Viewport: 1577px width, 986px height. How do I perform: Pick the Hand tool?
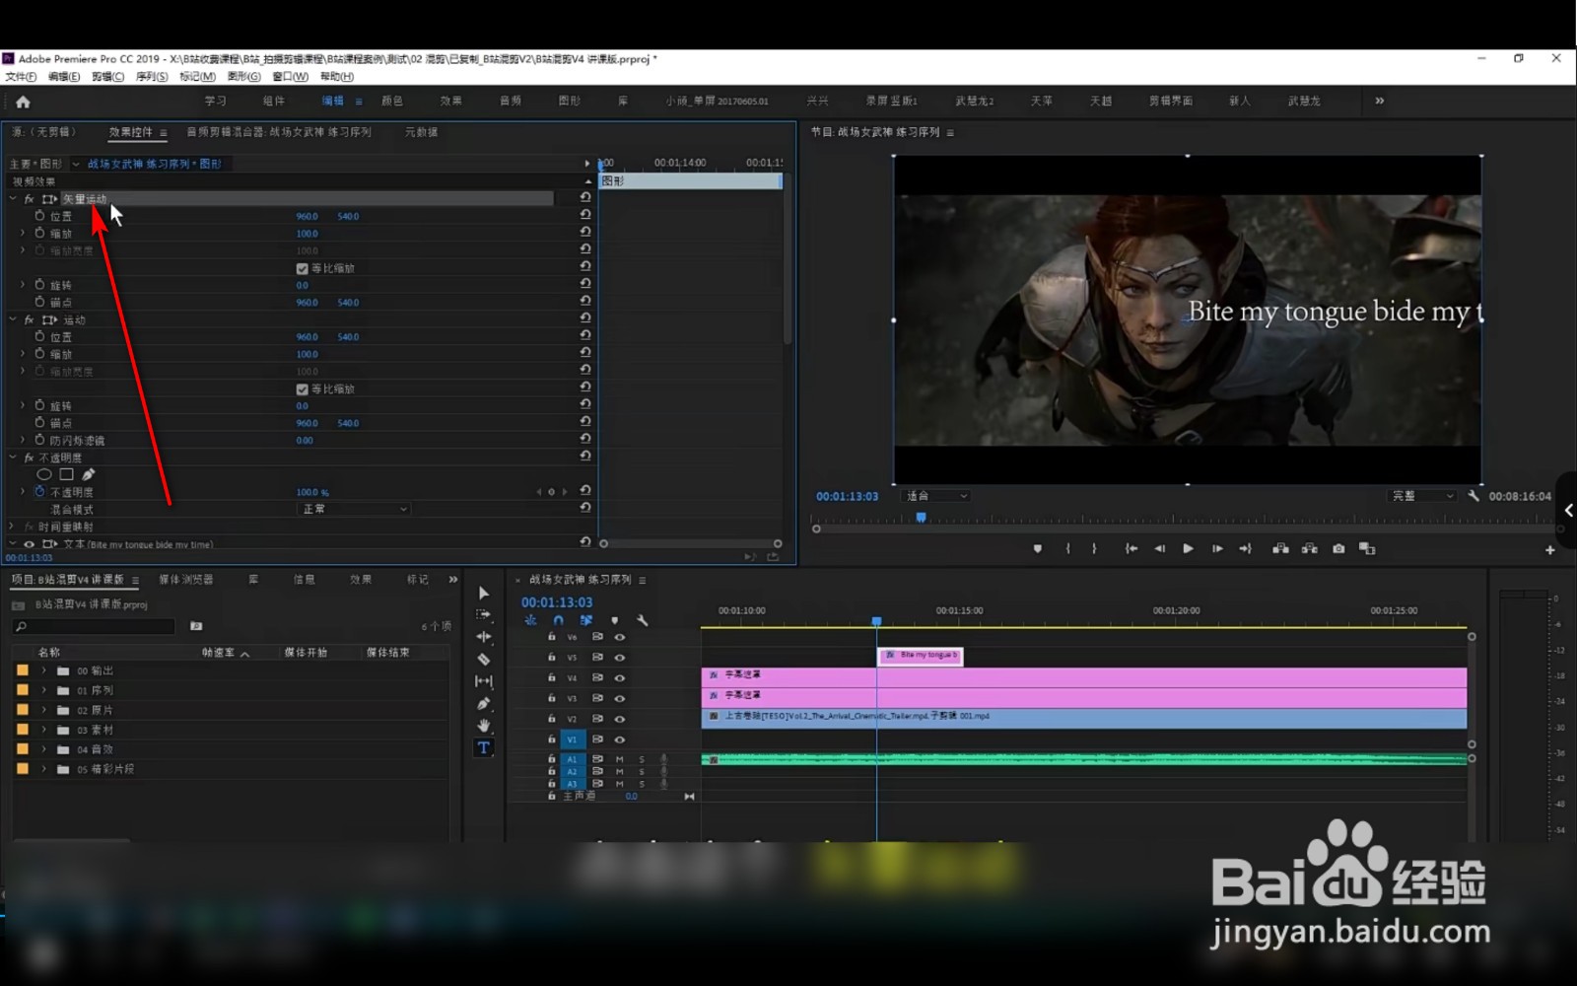point(483,726)
